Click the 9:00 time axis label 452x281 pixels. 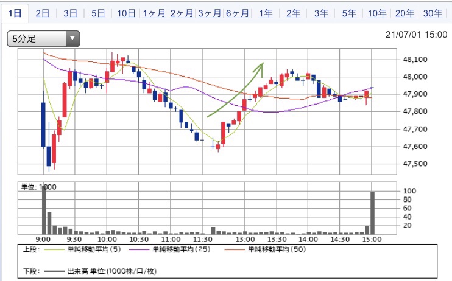tap(43, 240)
